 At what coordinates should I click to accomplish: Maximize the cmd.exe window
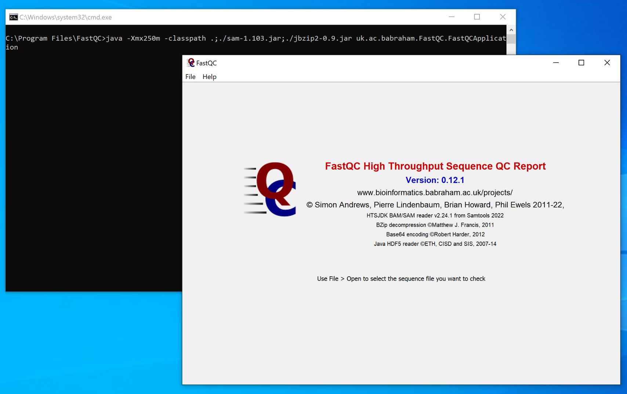[x=477, y=17]
